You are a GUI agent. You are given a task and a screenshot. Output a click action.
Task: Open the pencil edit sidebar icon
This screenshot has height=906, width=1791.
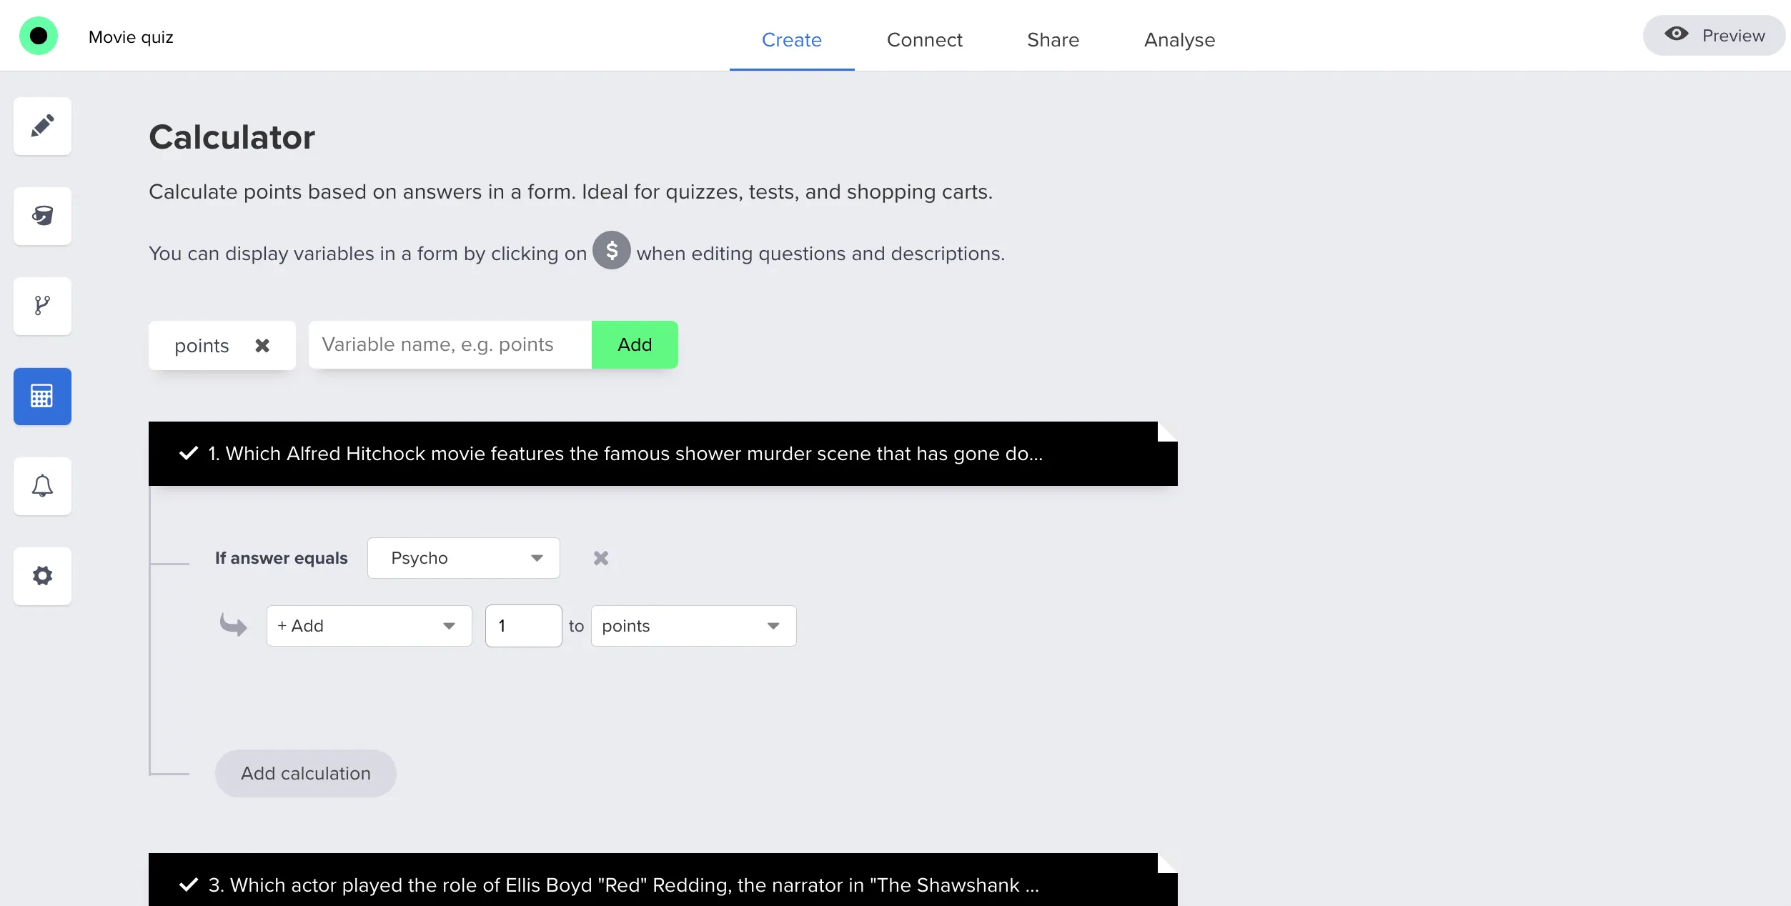42,126
